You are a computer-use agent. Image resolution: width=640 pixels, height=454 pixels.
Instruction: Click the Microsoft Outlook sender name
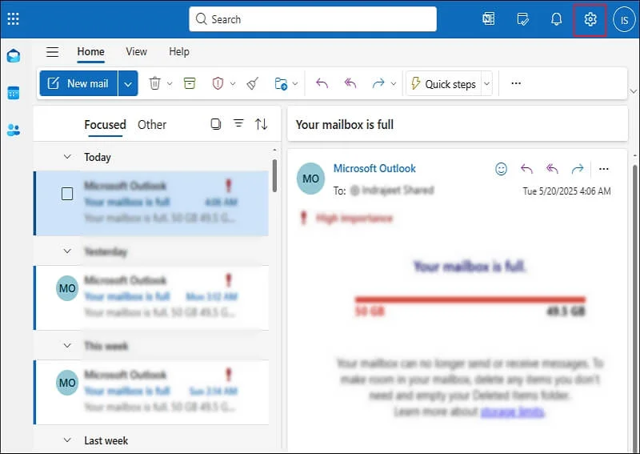(x=374, y=168)
